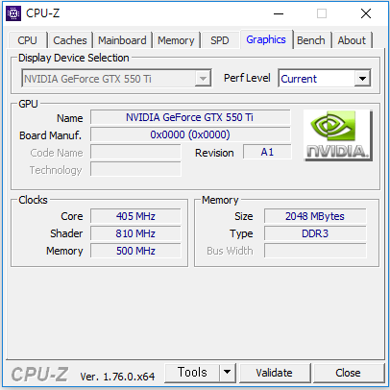Click the NVIDIA logo image
The width and height of the screenshot is (390, 390).
338,135
